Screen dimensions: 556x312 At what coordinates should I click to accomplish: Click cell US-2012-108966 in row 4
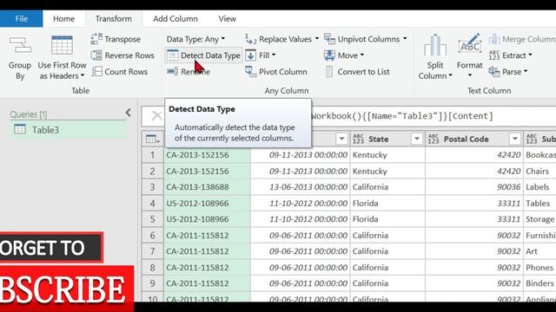[207, 204]
